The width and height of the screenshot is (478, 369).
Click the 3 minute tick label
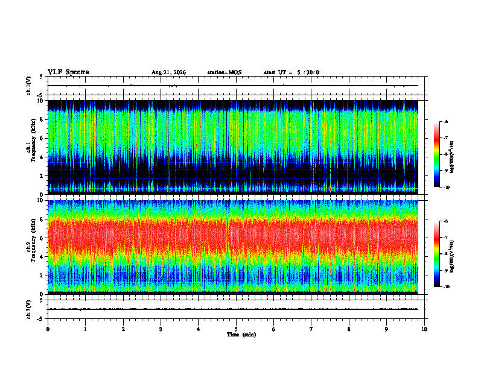161,329
